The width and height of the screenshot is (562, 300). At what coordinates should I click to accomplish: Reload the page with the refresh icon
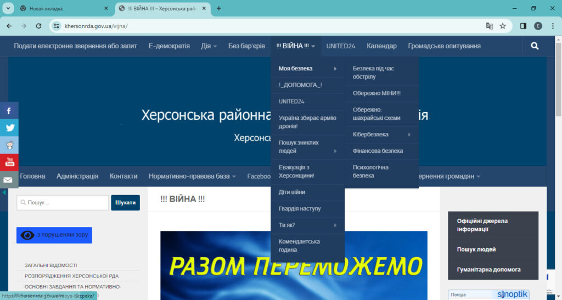click(x=38, y=26)
